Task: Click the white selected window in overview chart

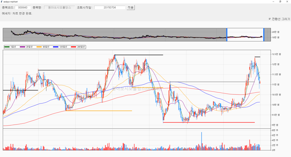Action: pyautogui.click(x=245, y=35)
